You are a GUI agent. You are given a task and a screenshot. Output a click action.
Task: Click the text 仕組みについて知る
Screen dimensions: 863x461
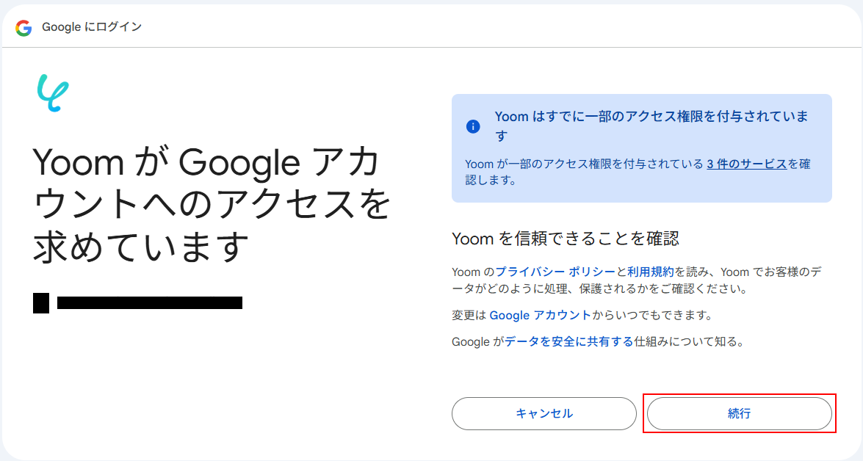(x=689, y=341)
